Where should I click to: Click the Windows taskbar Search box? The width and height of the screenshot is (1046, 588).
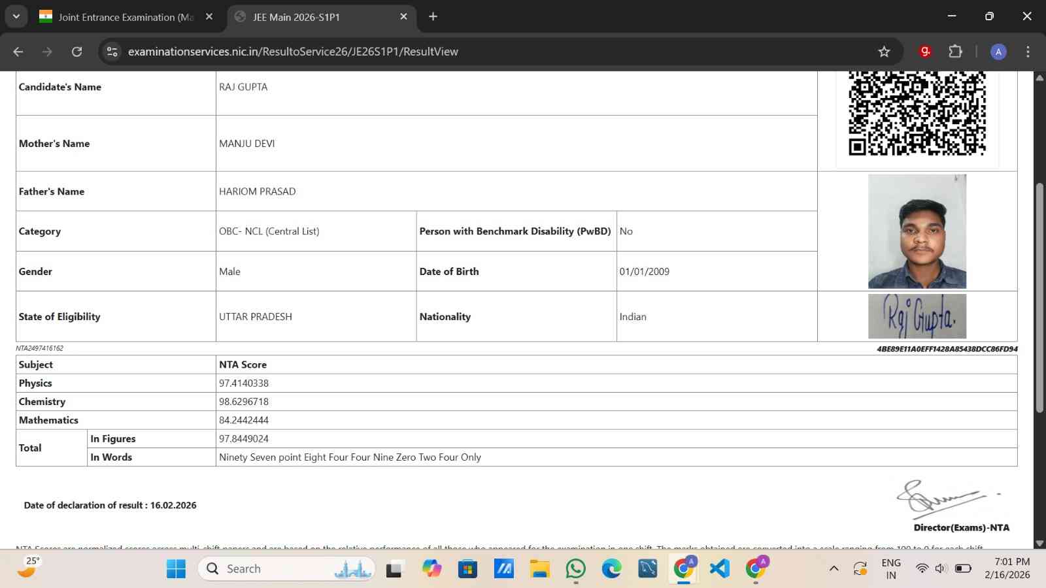pos(286,569)
